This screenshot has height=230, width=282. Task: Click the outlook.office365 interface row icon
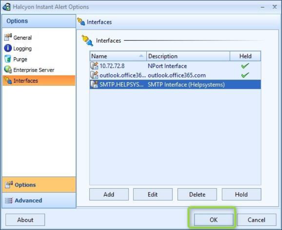pos(94,75)
